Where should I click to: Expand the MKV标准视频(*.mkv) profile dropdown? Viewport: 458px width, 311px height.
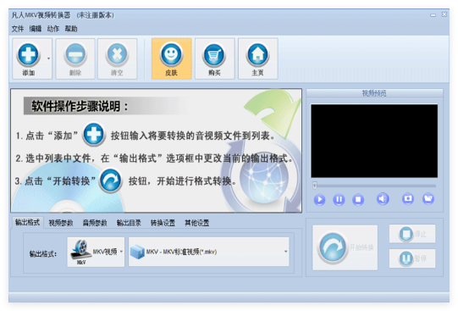click(209, 252)
